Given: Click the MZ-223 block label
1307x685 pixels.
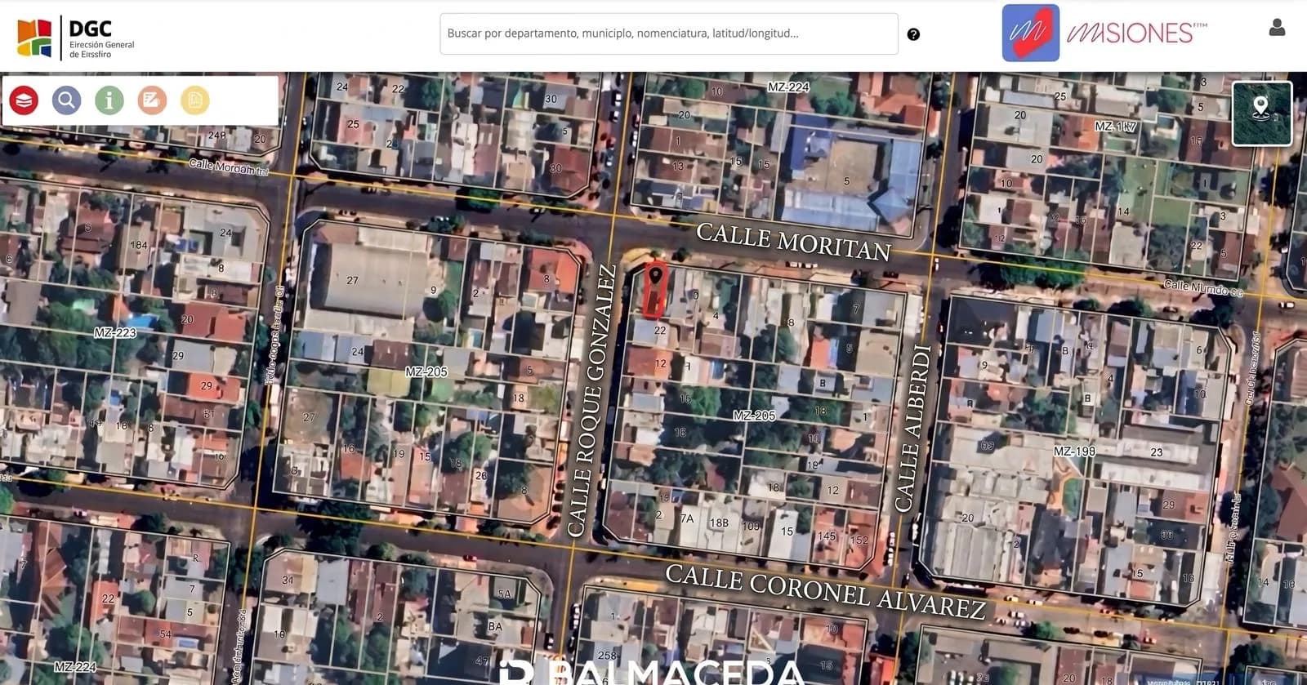Looking at the screenshot, I should pos(115,332).
